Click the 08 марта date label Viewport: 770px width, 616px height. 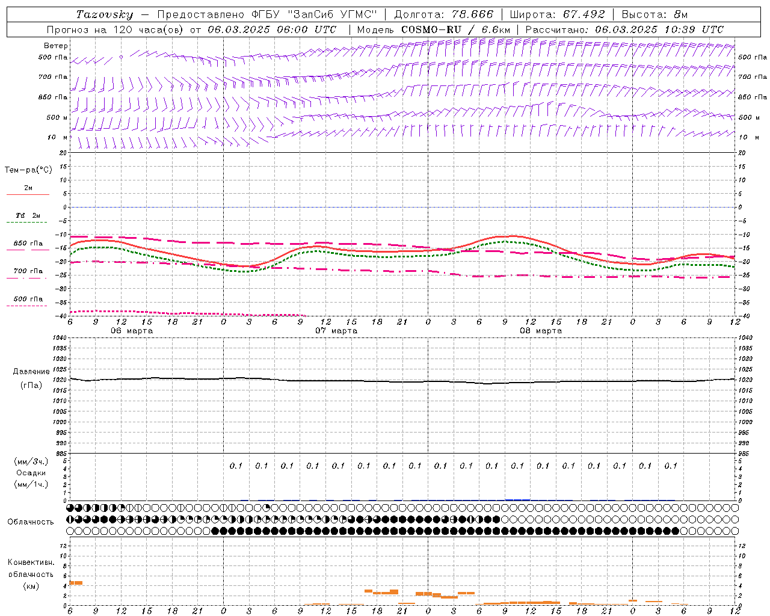pos(541,331)
